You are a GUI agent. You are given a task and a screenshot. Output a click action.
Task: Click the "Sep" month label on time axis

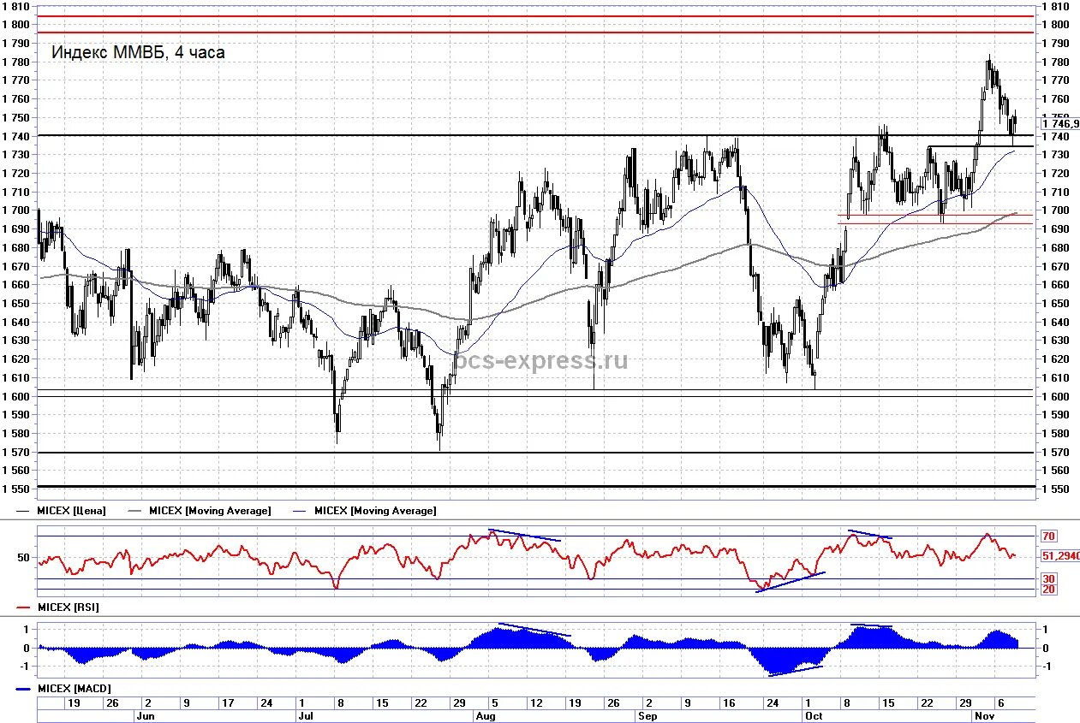[647, 716]
